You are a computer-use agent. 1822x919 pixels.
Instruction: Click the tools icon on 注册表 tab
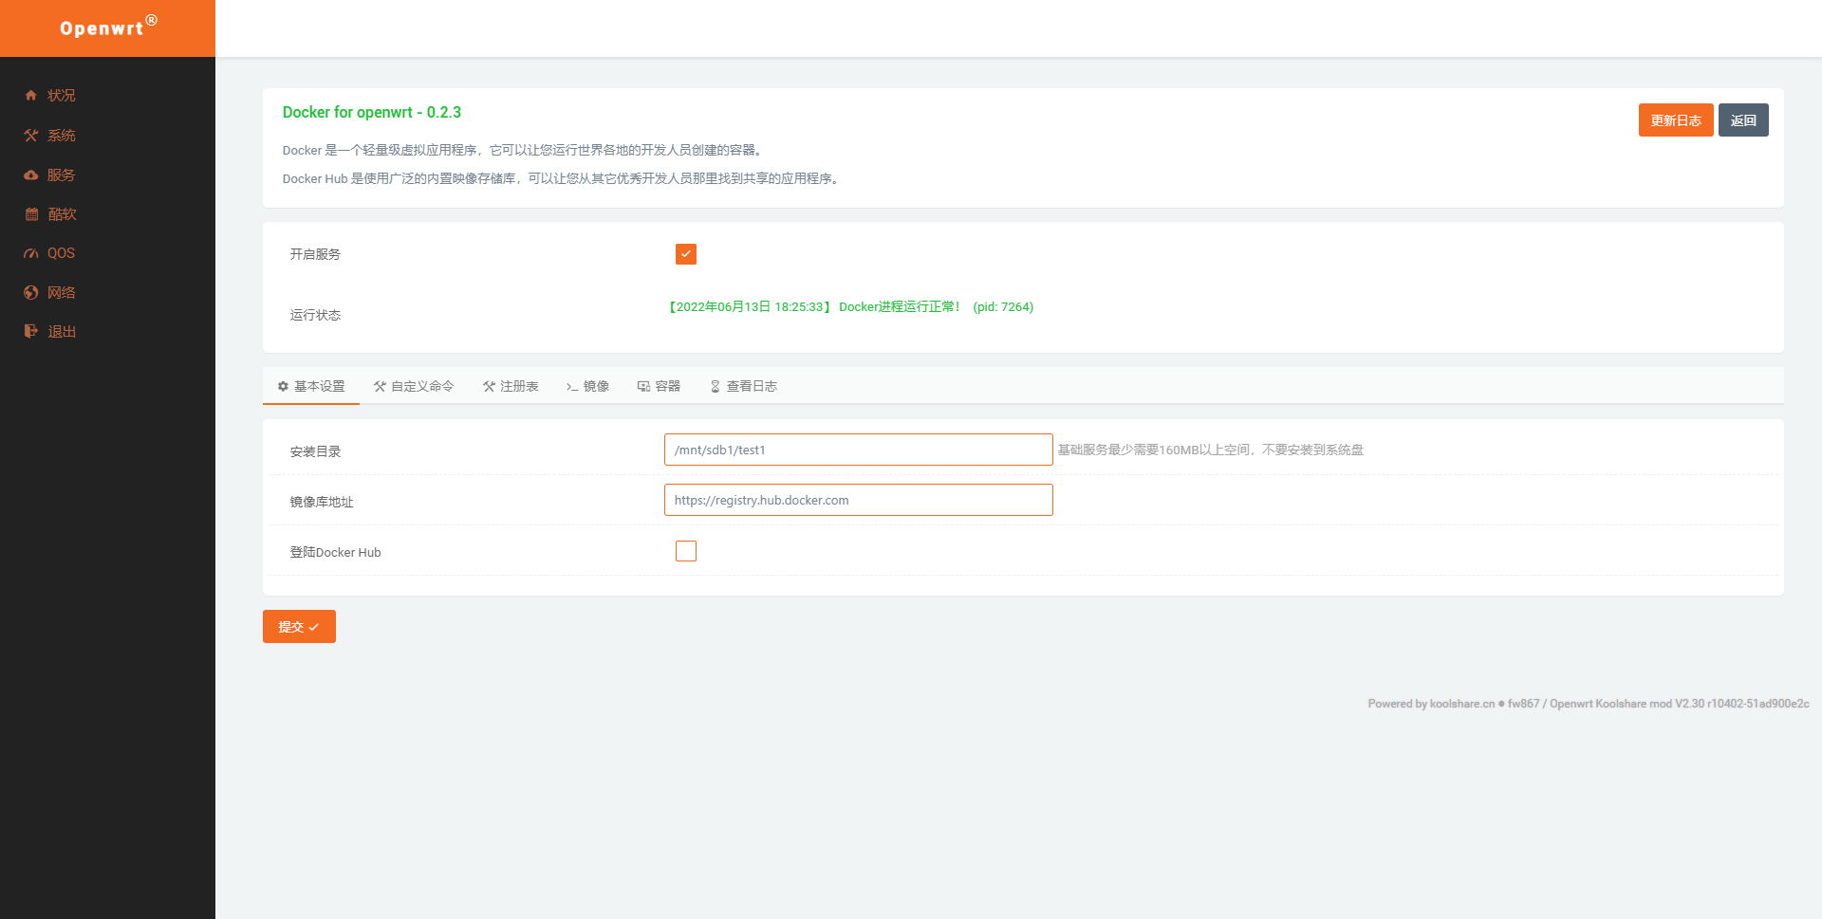pyautogui.click(x=489, y=386)
